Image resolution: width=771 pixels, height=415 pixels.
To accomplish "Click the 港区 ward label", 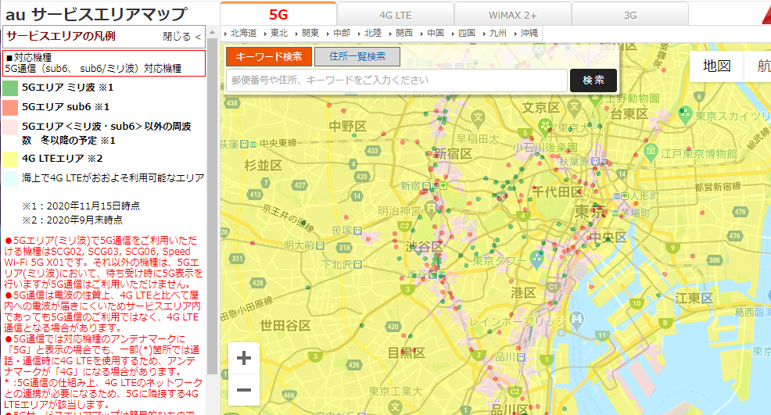I will (x=523, y=294).
